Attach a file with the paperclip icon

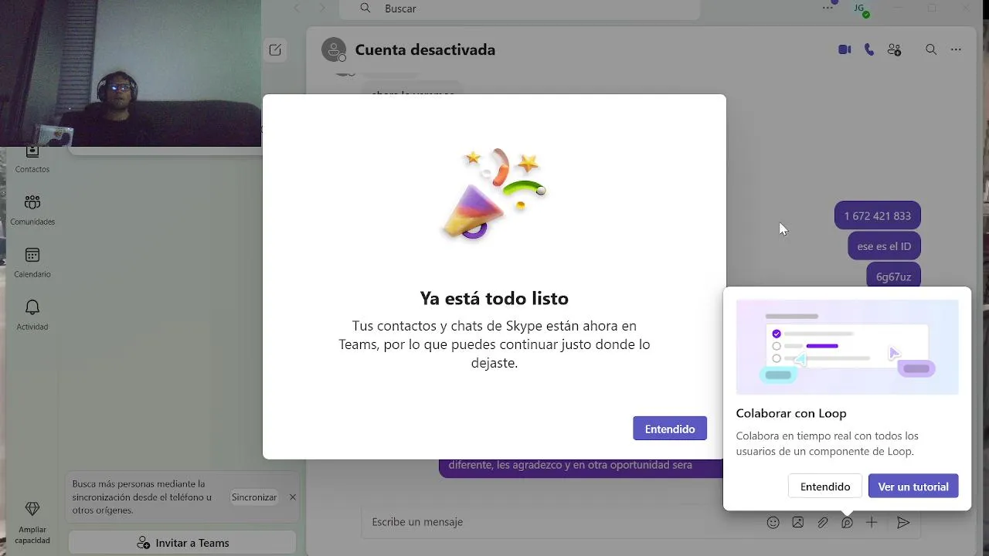tap(823, 523)
